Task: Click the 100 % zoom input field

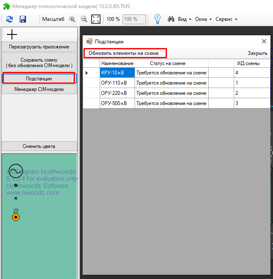Action: click(x=134, y=19)
